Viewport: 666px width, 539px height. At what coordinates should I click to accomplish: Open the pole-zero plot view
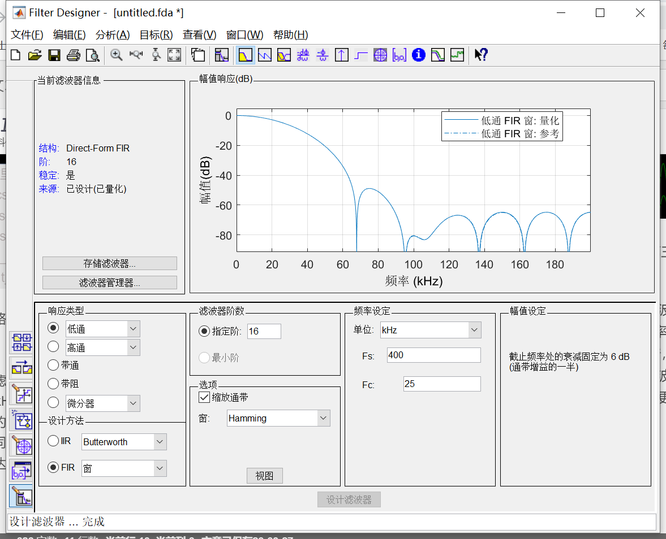tap(380, 55)
